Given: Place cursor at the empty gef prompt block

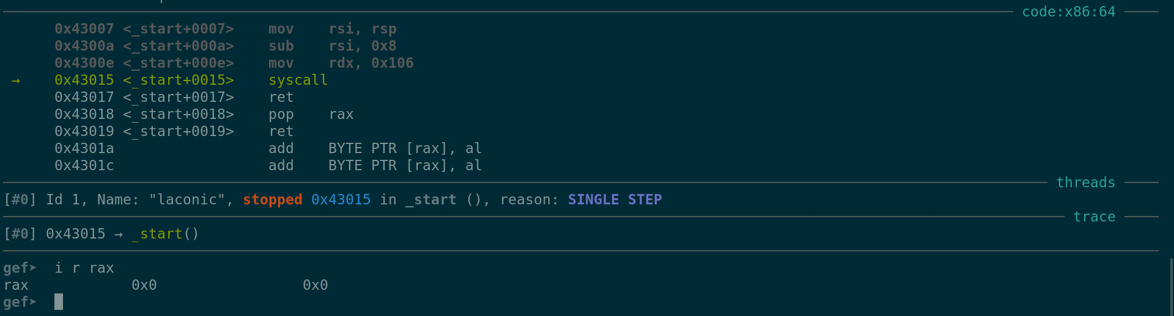Looking at the screenshot, I should point(59,302).
